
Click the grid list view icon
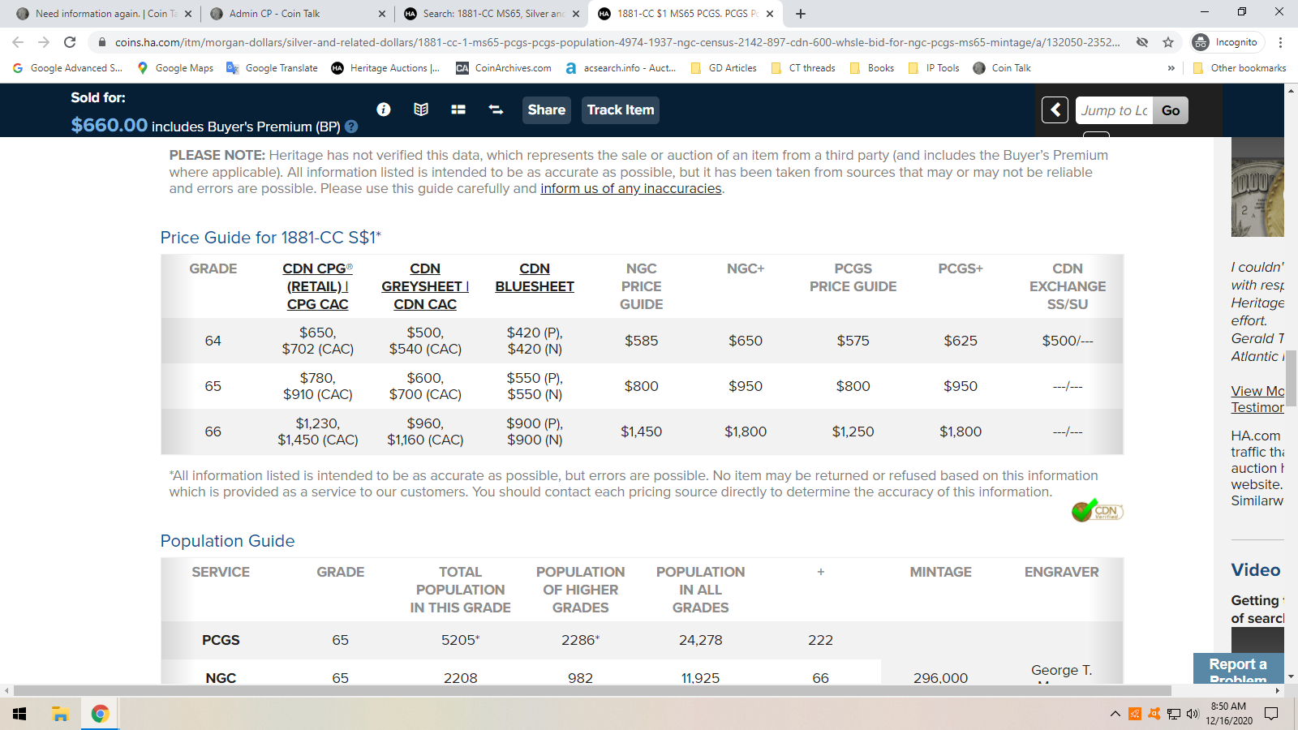point(458,109)
